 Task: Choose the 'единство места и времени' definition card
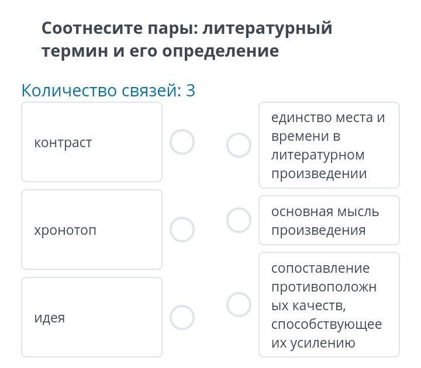[x=329, y=145]
